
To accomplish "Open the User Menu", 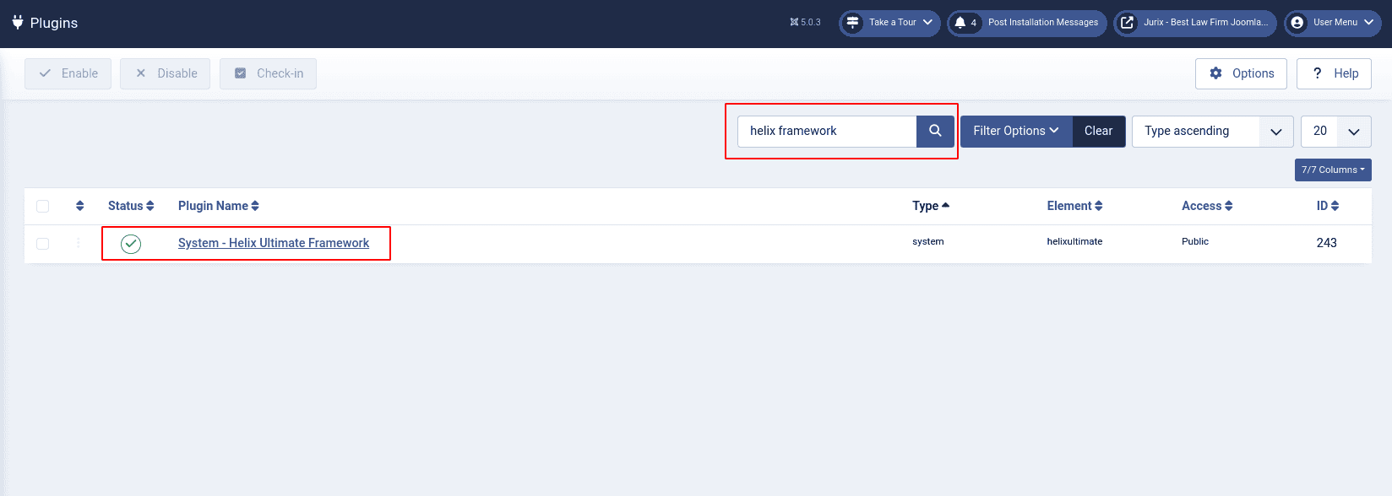I will (1333, 23).
